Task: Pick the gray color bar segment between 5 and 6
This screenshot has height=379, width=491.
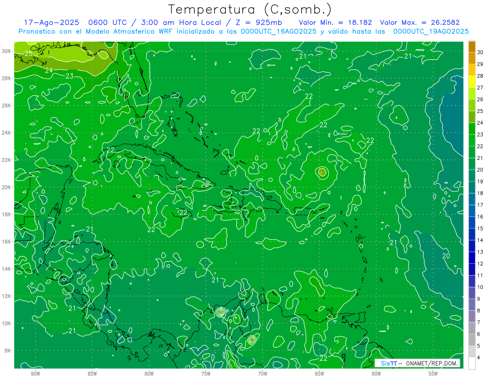Action: [x=472, y=340]
